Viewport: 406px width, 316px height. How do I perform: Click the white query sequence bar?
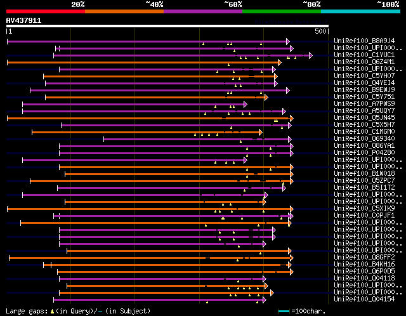167,26
